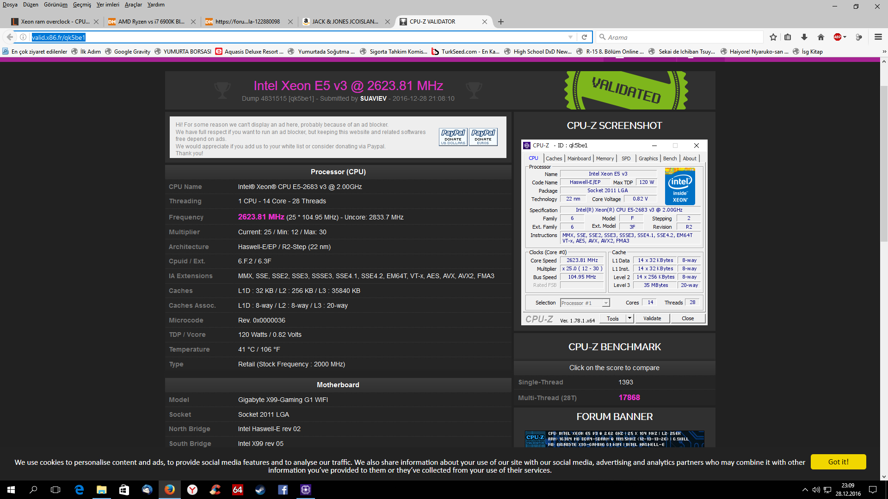Open the Yer imleri menu
The image size is (888, 499).
click(108, 5)
